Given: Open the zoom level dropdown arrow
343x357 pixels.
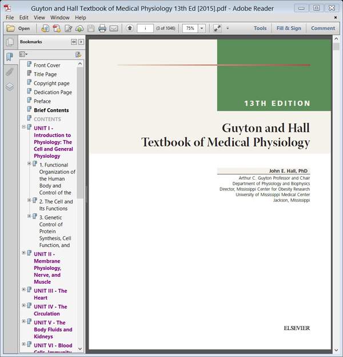Looking at the screenshot, I should pyautogui.click(x=202, y=28).
